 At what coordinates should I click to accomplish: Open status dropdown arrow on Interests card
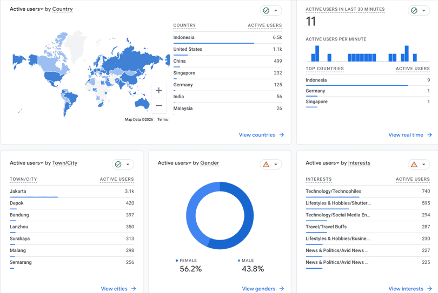(424, 165)
